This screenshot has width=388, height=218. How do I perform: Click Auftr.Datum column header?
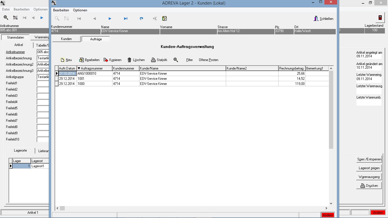pyautogui.click(x=67, y=68)
